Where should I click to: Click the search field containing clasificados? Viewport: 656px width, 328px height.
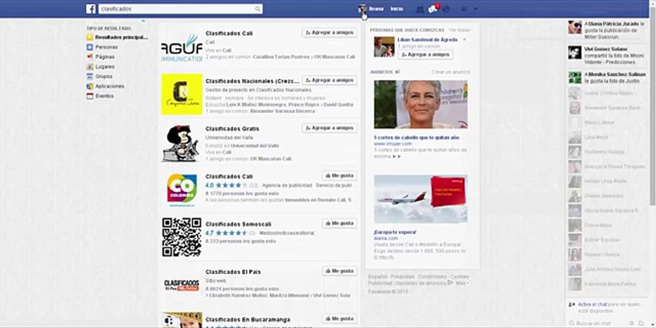180,9
